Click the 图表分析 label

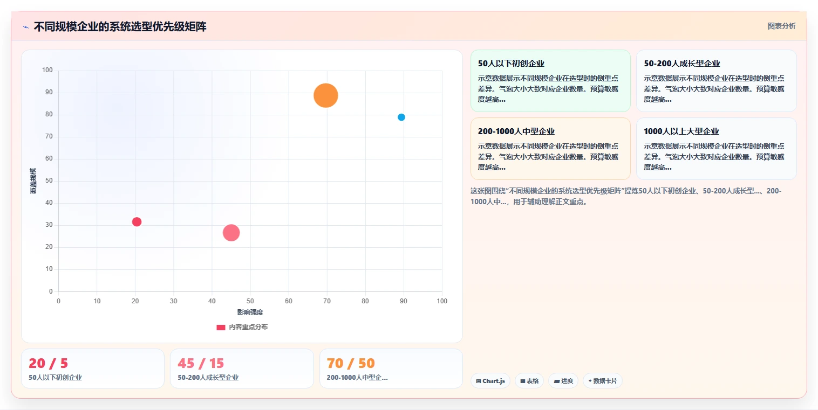point(781,26)
